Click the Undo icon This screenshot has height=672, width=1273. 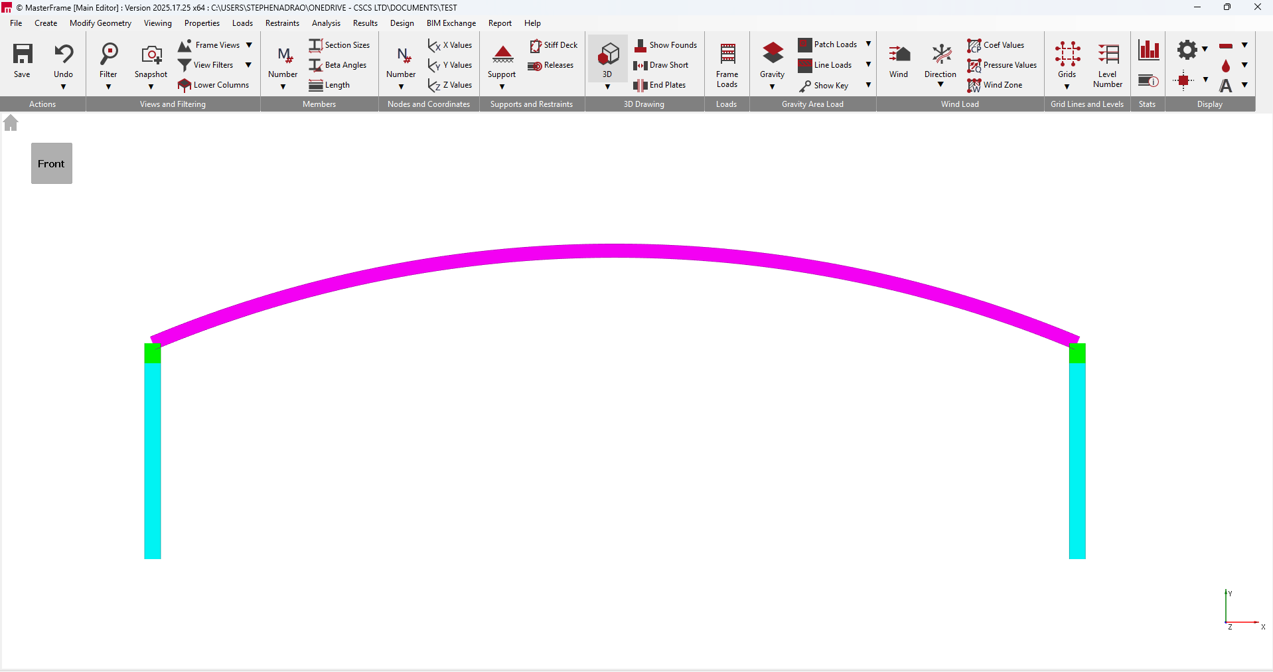pyautogui.click(x=64, y=54)
